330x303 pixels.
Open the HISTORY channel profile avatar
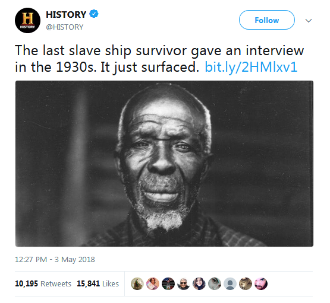[27, 20]
